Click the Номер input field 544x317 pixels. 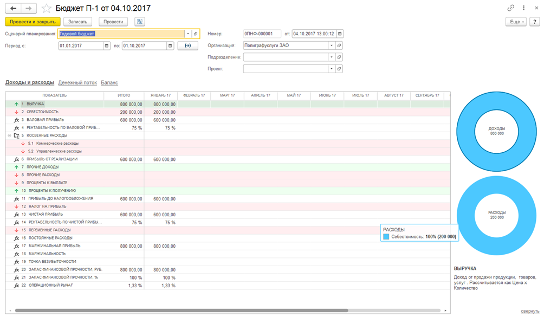point(262,34)
